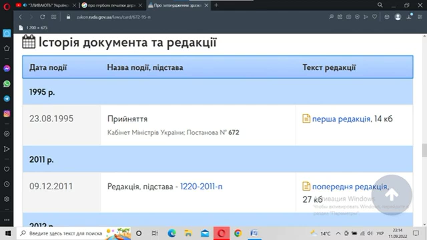
Task: Click the '2011 р.' year row
Action: pyautogui.click(x=218, y=160)
